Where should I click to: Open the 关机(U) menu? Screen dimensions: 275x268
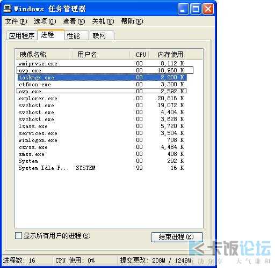coord(103,21)
